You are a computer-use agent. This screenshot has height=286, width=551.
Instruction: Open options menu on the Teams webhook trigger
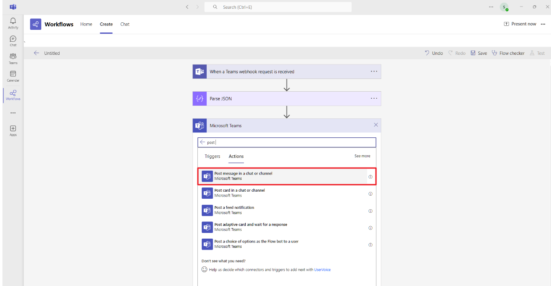point(374,71)
